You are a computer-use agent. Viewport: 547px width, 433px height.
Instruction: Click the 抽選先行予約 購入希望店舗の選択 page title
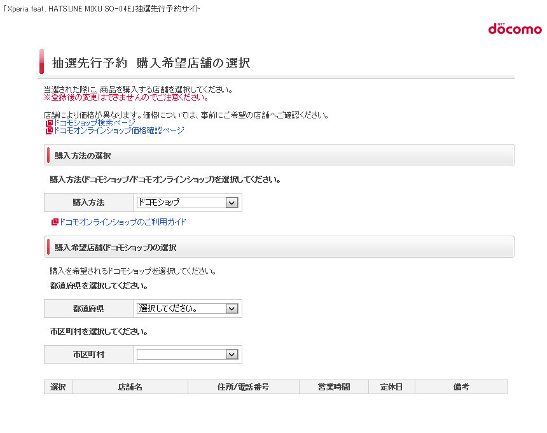(x=151, y=63)
